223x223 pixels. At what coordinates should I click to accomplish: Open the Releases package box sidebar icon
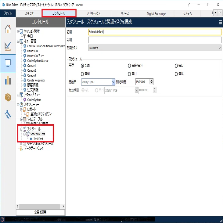8,97
